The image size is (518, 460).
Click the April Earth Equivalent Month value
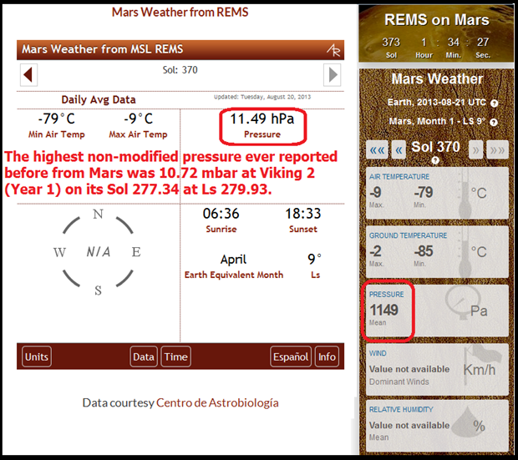[x=234, y=260]
